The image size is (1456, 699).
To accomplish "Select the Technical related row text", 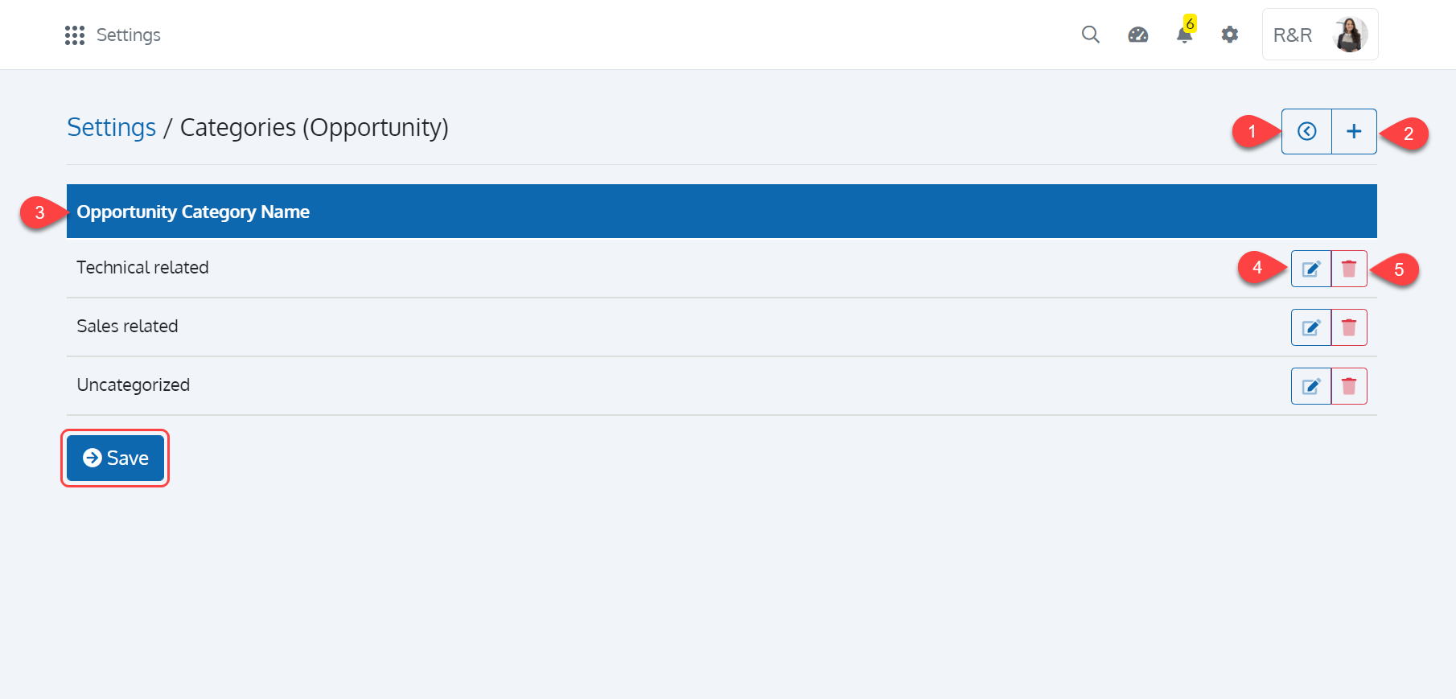I will (x=142, y=268).
